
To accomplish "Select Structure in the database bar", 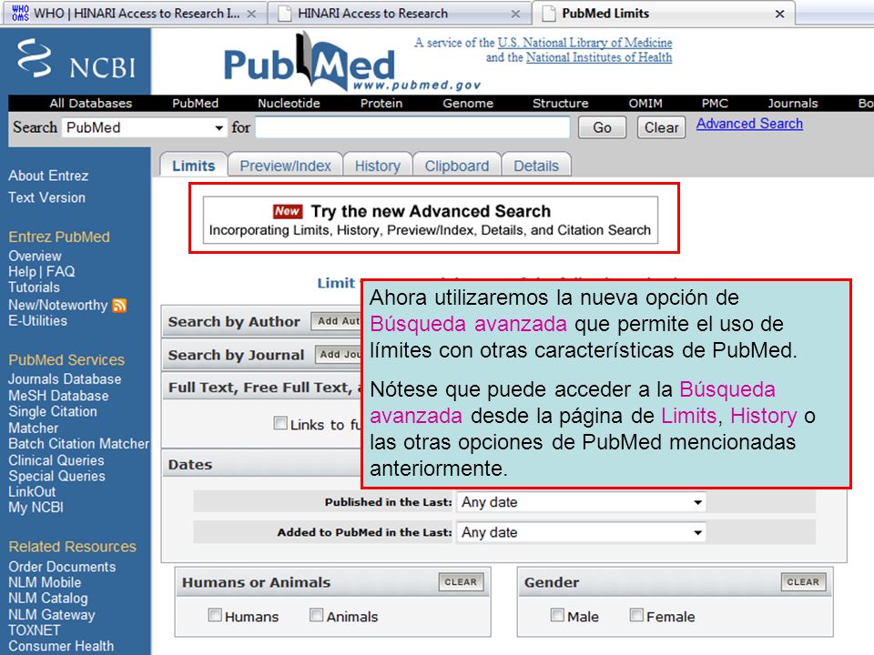I will coord(560,103).
